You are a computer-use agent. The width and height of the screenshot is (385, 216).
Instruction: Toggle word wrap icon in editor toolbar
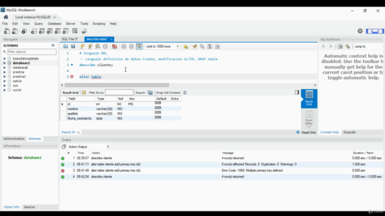click(218, 46)
